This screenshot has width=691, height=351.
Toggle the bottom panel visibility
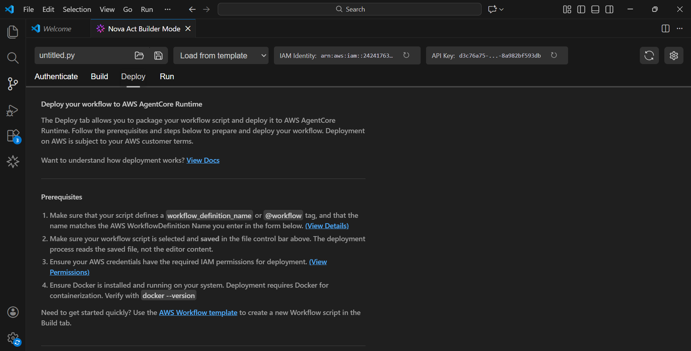[x=595, y=9]
